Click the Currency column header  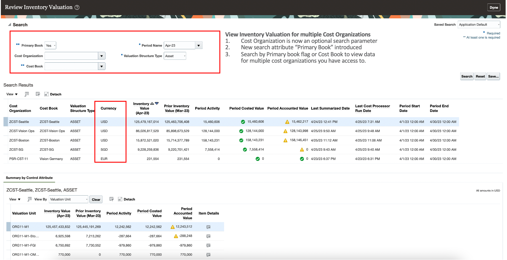(x=108, y=108)
